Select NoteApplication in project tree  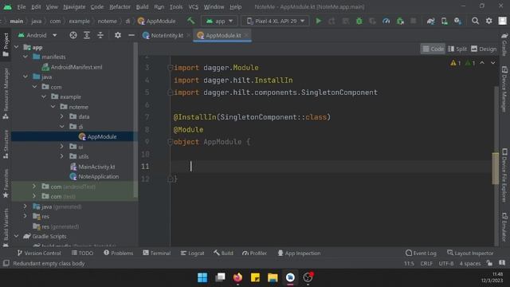(94, 177)
